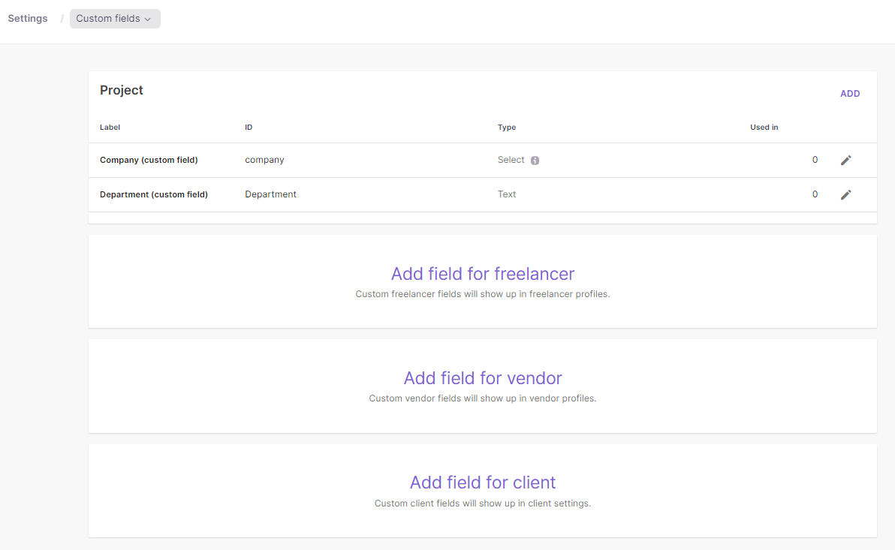Select the Company (custom field) label
Image resolution: width=895 pixels, height=550 pixels.
pyautogui.click(x=149, y=161)
